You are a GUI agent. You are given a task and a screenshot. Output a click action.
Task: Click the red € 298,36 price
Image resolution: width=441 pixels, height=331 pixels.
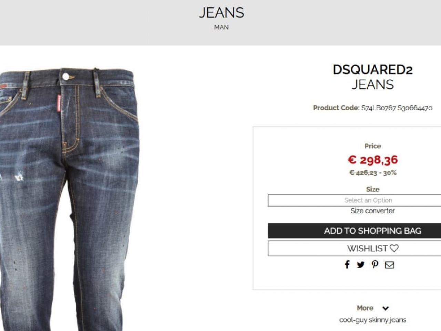(372, 160)
